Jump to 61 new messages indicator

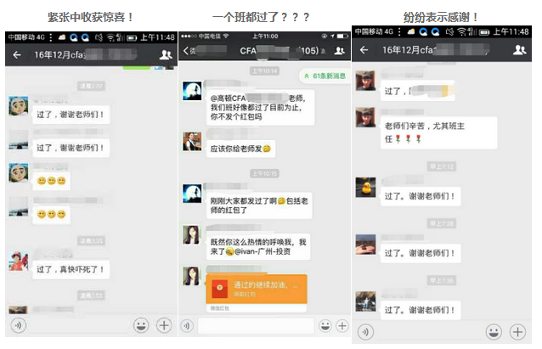323,76
